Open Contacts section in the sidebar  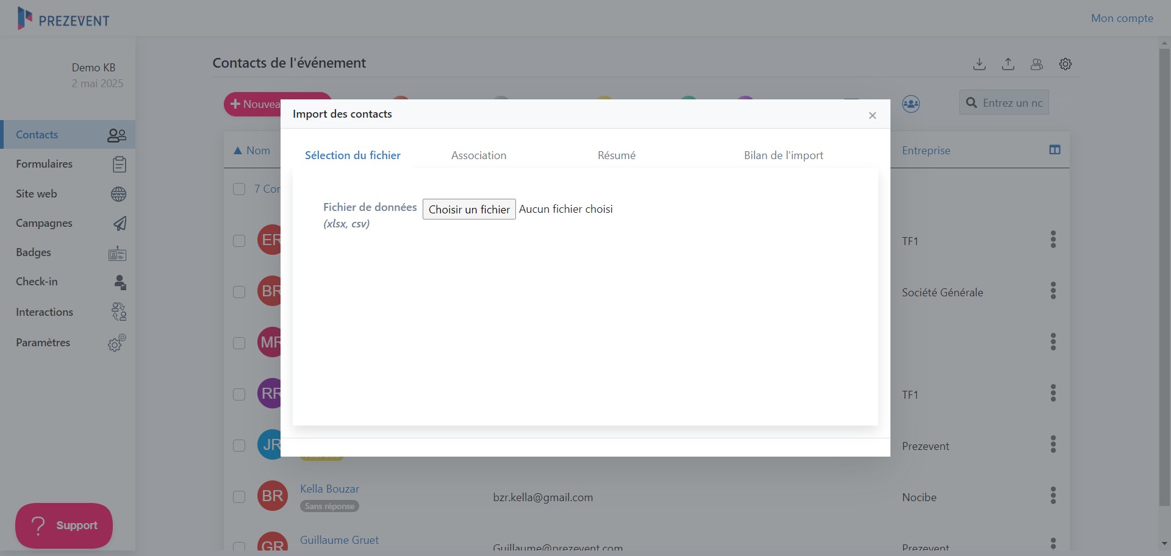[68, 135]
